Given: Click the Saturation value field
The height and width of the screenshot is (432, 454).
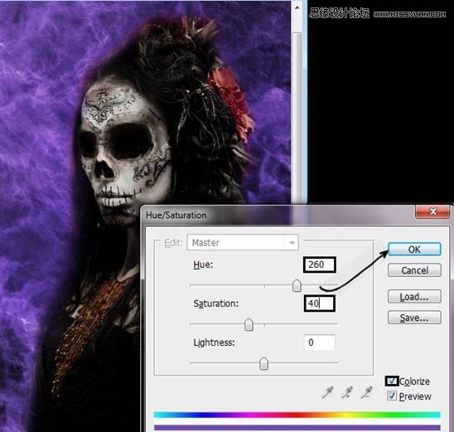Looking at the screenshot, I should [319, 303].
